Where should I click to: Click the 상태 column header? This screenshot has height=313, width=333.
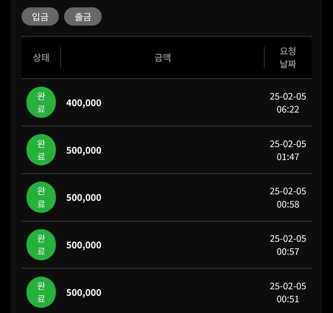pos(41,58)
